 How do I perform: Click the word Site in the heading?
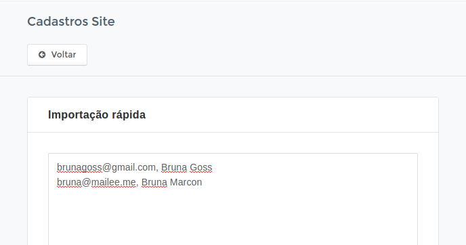tap(103, 22)
